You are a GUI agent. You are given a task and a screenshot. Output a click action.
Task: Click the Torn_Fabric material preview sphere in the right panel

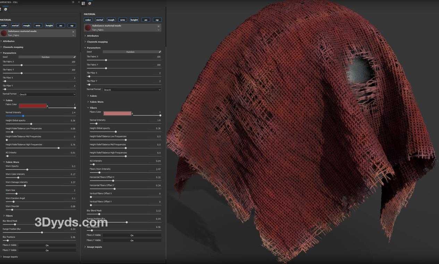(x=88, y=28)
